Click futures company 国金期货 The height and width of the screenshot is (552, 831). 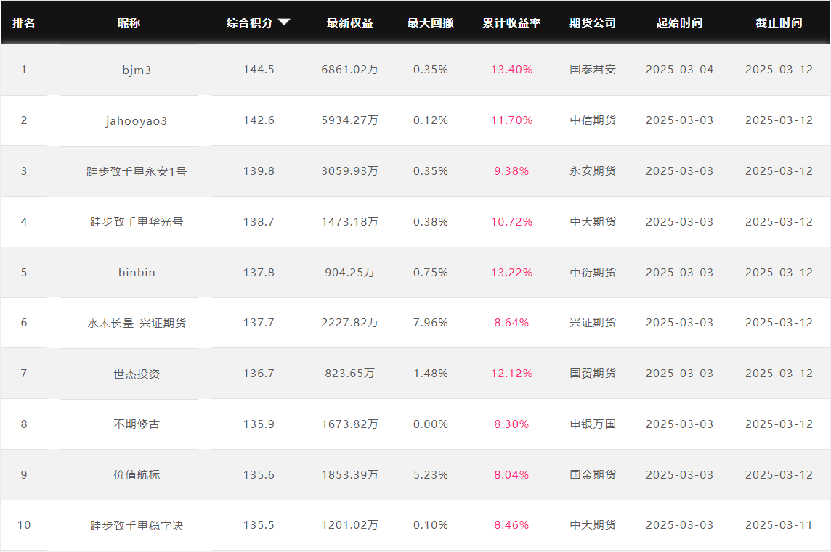pos(593,474)
